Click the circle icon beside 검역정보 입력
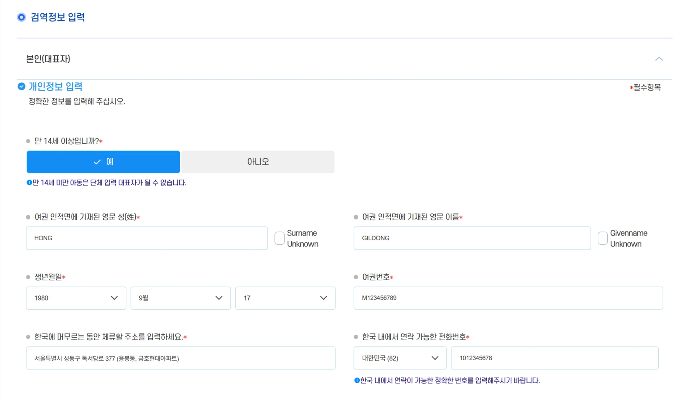Viewport: 688px width, 400px height. point(21,17)
